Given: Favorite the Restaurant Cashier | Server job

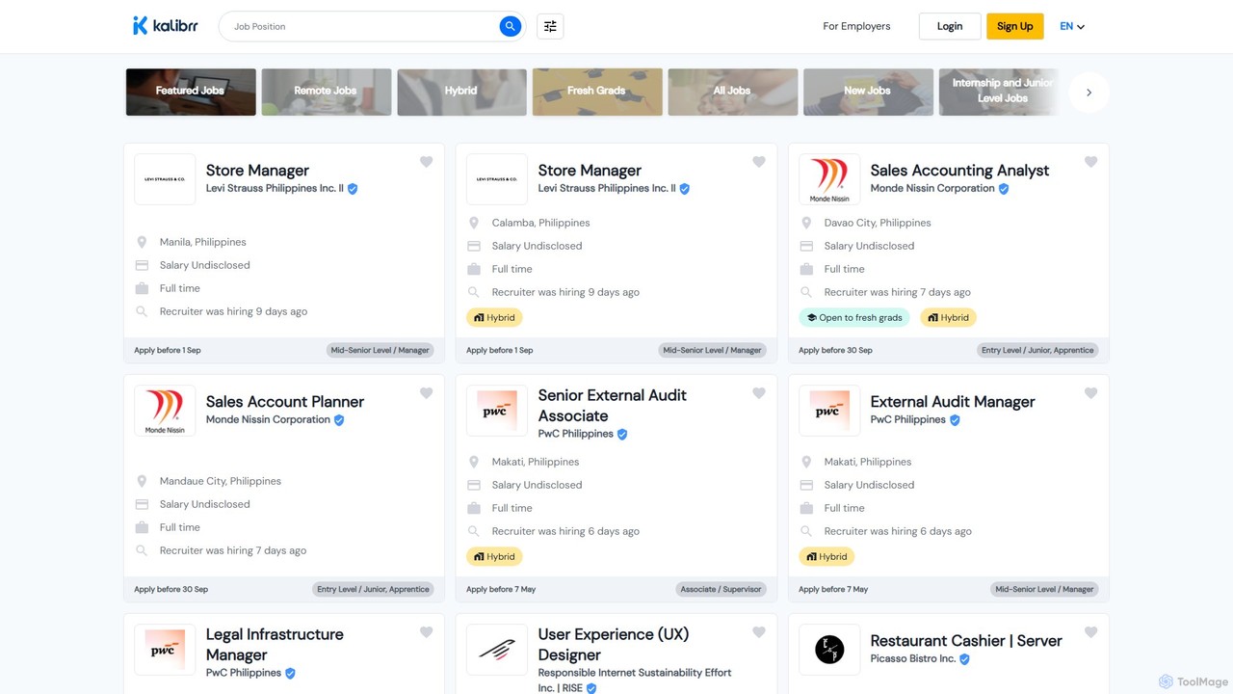Looking at the screenshot, I should 1091,632.
